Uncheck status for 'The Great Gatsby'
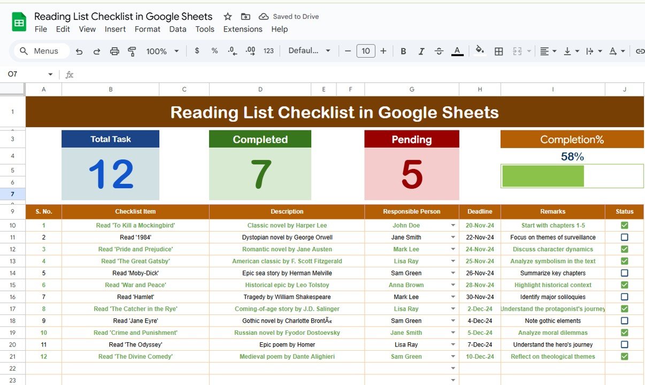This screenshot has width=645, height=385. tap(624, 261)
